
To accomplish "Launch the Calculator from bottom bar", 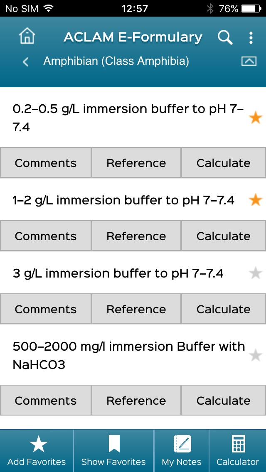I will point(238,451).
